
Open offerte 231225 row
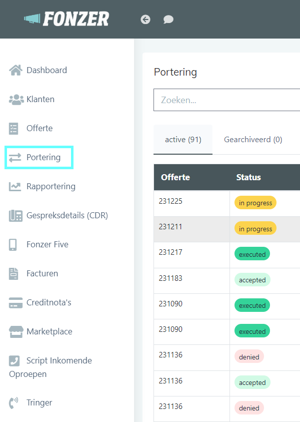click(226, 203)
